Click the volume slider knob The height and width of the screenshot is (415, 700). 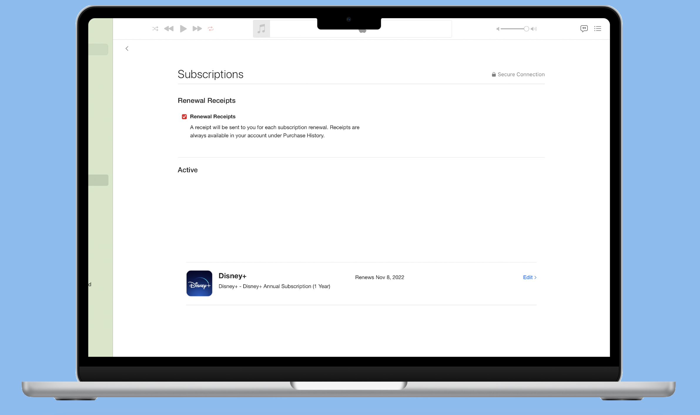click(x=526, y=29)
